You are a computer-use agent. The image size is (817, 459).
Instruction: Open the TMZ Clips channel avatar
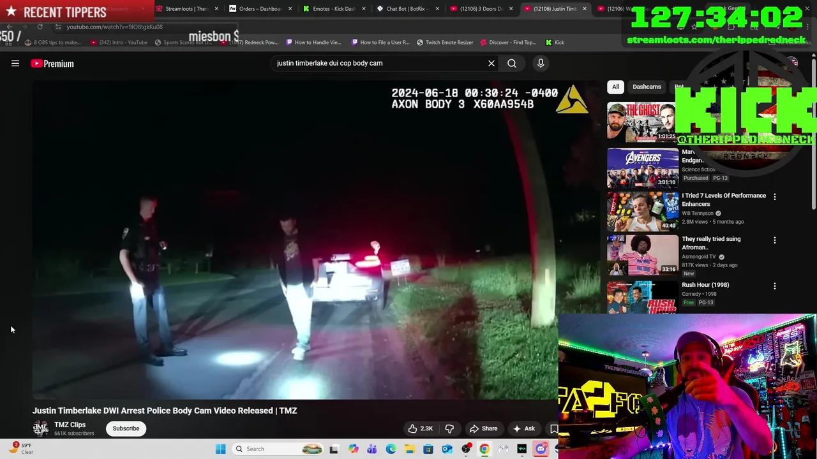41,428
